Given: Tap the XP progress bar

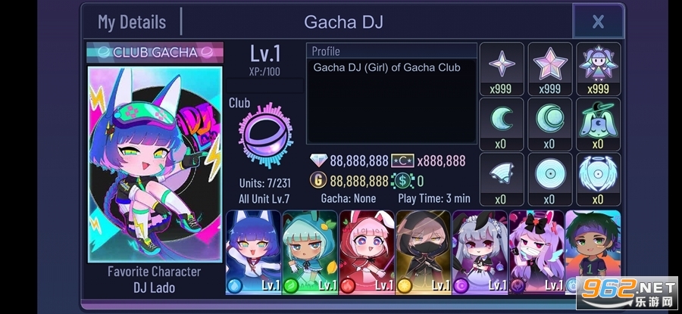Looking at the screenshot, I should pyautogui.click(x=264, y=85).
